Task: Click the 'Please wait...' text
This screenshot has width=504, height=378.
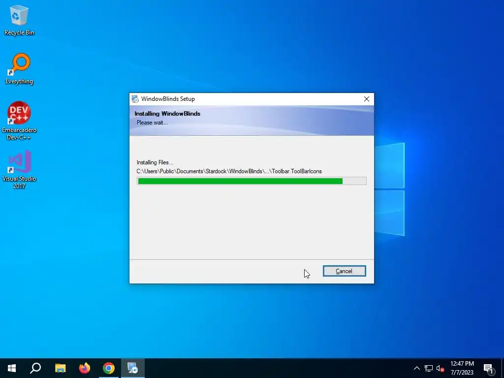Action: tap(152, 123)
